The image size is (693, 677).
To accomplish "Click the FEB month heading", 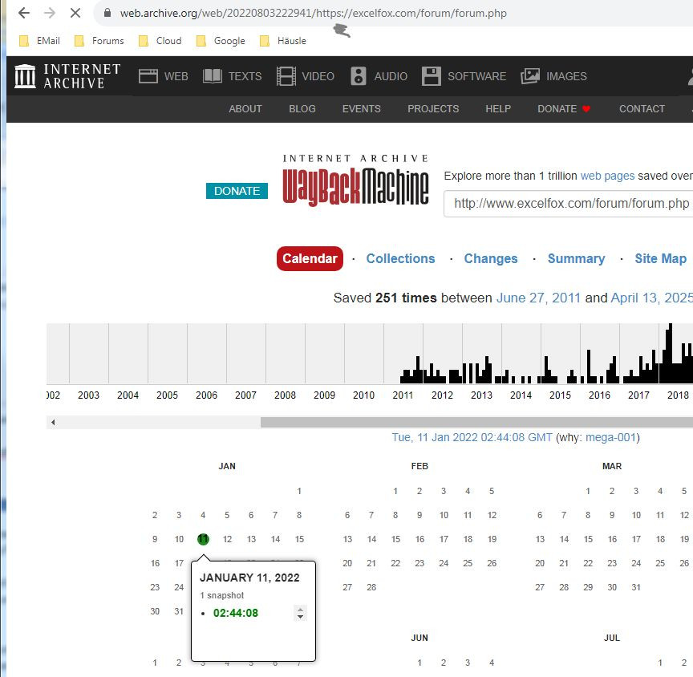I will (419, 466).
